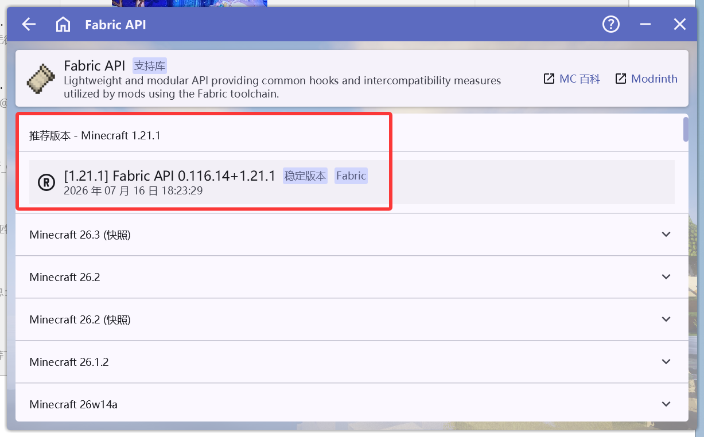Viewport: 704px width, 437px height.
Task: Click the 稳定版本 tag
Action: point(305,176)
